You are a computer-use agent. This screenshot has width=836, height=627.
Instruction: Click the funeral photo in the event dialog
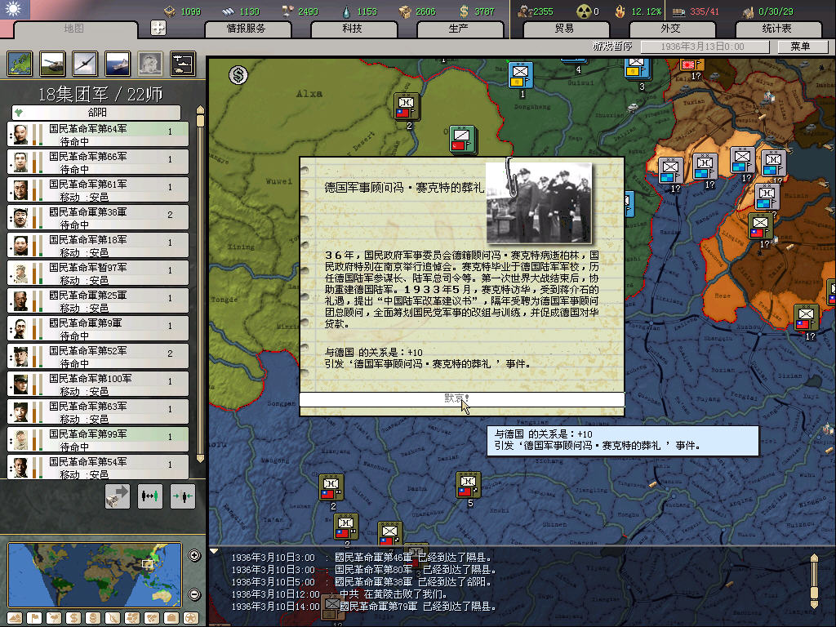(539, 203)
